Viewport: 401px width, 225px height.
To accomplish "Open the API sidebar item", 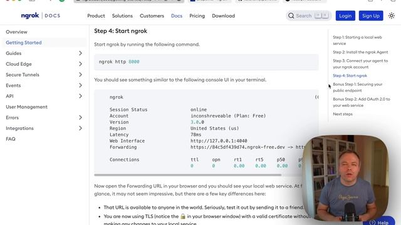I will point(9,96).
